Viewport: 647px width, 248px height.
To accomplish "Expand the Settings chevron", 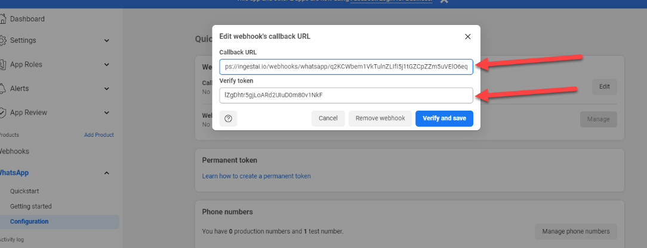I will pos(107,40).
